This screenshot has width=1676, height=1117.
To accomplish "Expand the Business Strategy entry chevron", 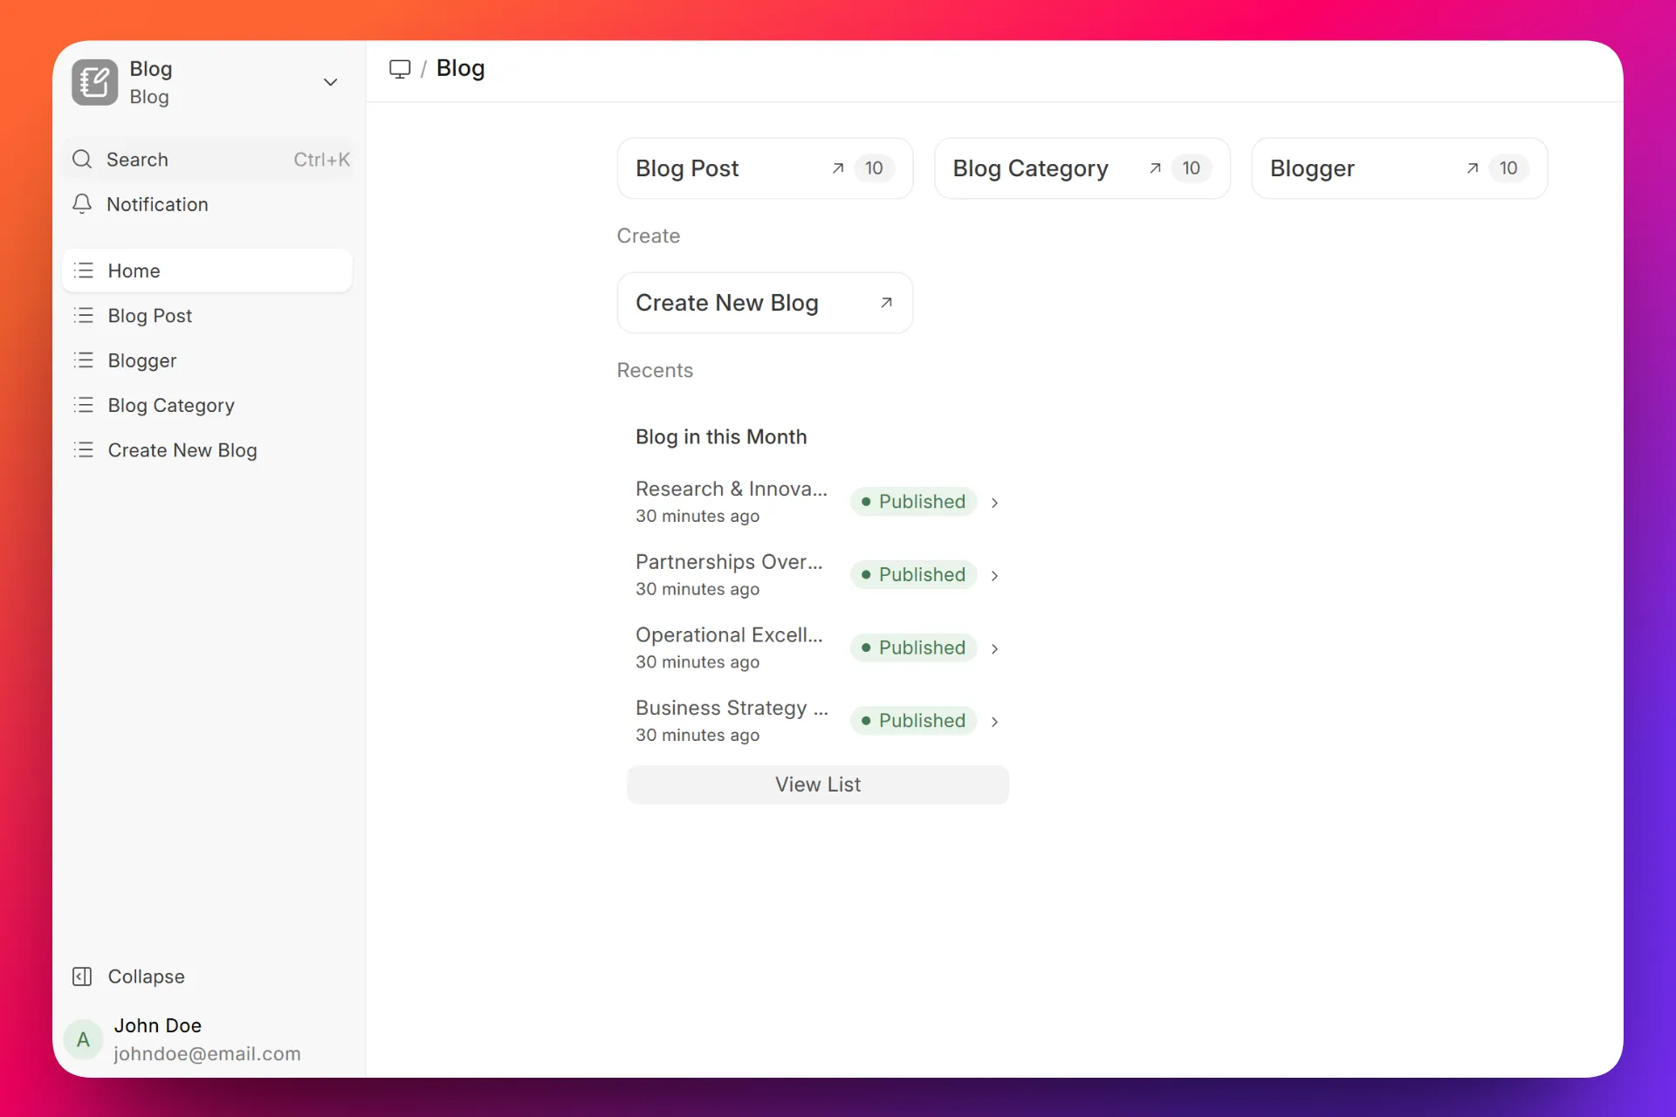I will 994,722.
